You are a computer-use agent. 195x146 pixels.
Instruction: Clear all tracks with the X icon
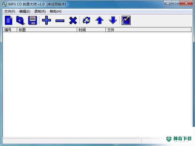point(73,20)
